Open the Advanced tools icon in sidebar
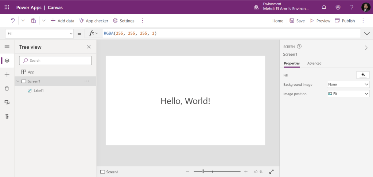 (x=7, y=116)
